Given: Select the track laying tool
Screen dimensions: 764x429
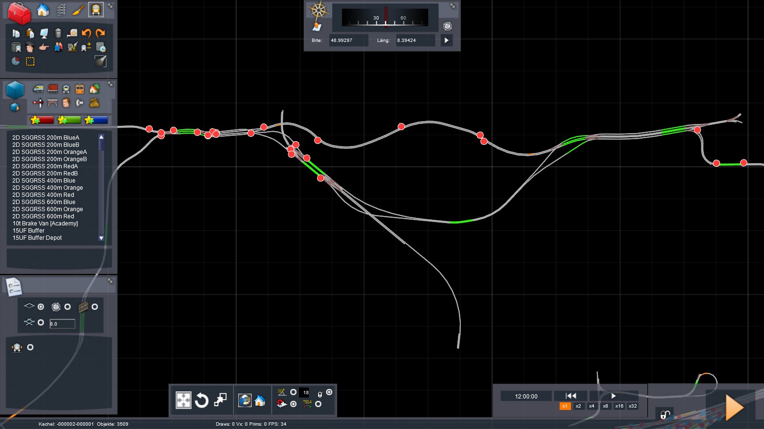Looking at the screenshot, I should [61, 10].
